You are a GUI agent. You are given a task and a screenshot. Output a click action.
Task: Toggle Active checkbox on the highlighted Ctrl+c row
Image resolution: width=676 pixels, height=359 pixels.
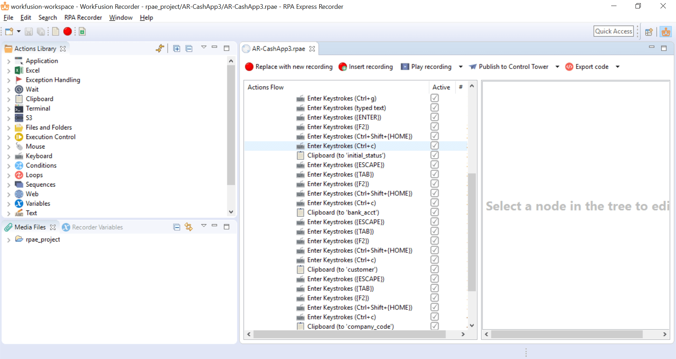tap(434, 145)
